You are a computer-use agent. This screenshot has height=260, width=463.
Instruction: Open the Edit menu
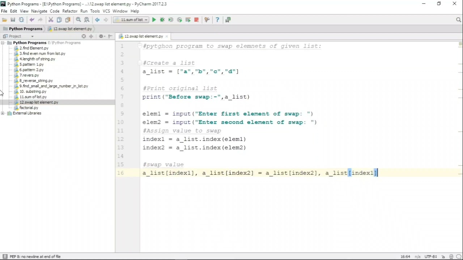coord(13,11)
